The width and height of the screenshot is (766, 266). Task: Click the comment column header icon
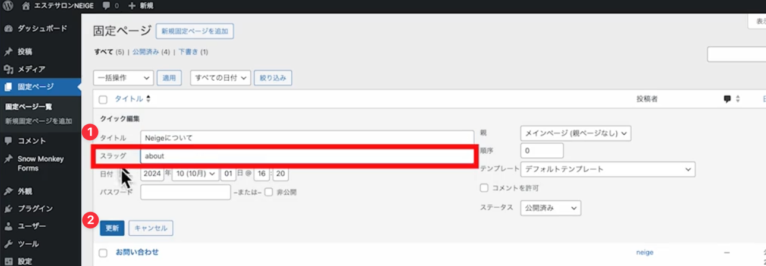pyautogui.click(x=727, y=99)
